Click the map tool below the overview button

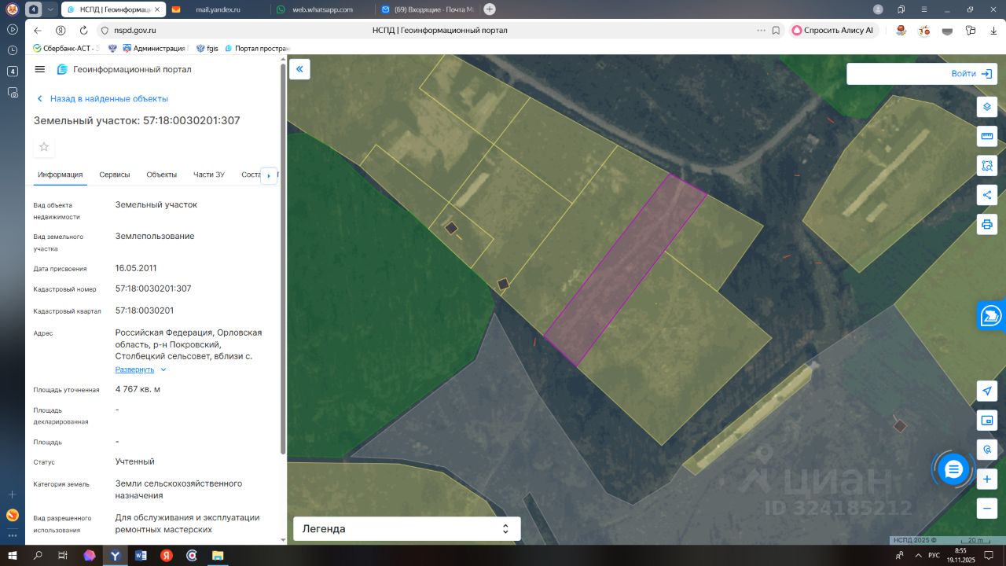point(987,450)
